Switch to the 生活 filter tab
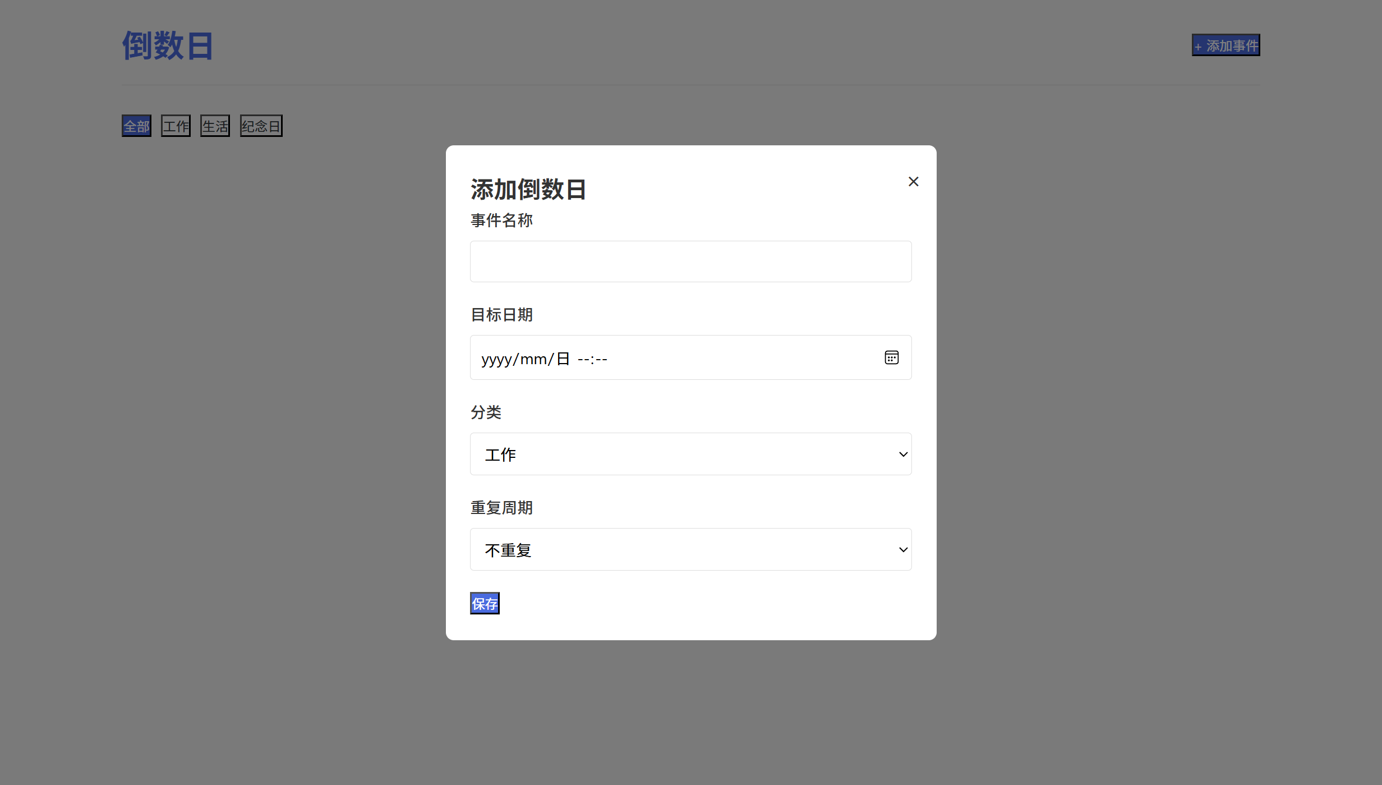This screenshot has width=1382, height=785. point(215,126)
